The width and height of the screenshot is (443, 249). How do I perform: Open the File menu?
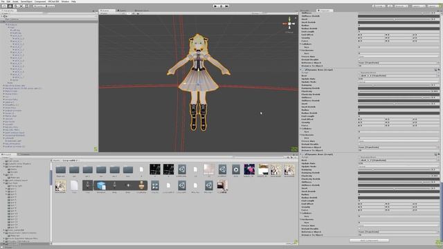3,1
